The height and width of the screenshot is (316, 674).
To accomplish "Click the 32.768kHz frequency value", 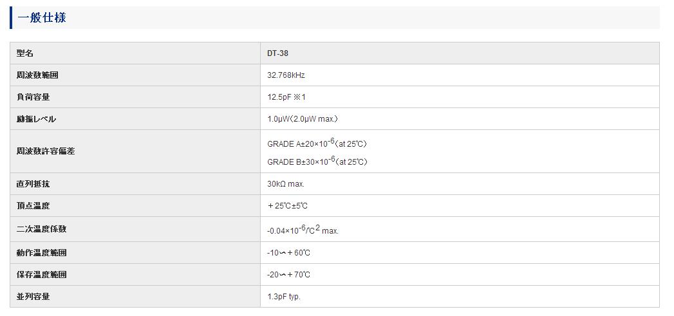I will [286, 75].
